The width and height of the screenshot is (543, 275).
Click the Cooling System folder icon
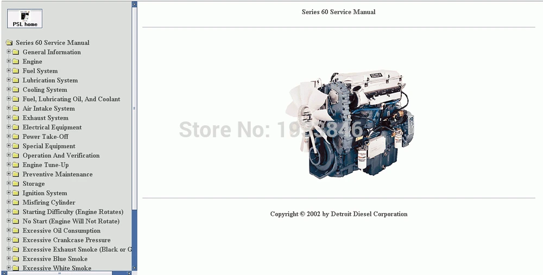click(x=16, y=89)
